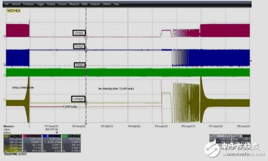268x161 pixels.
Task: Select the blue channel descriptor box
Action: [x=52, y=143]
